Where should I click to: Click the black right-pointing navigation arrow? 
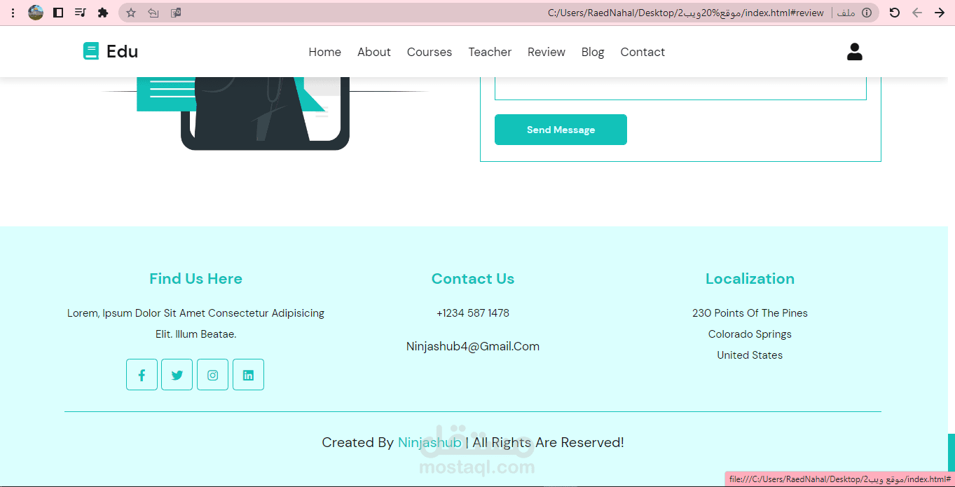940,13
